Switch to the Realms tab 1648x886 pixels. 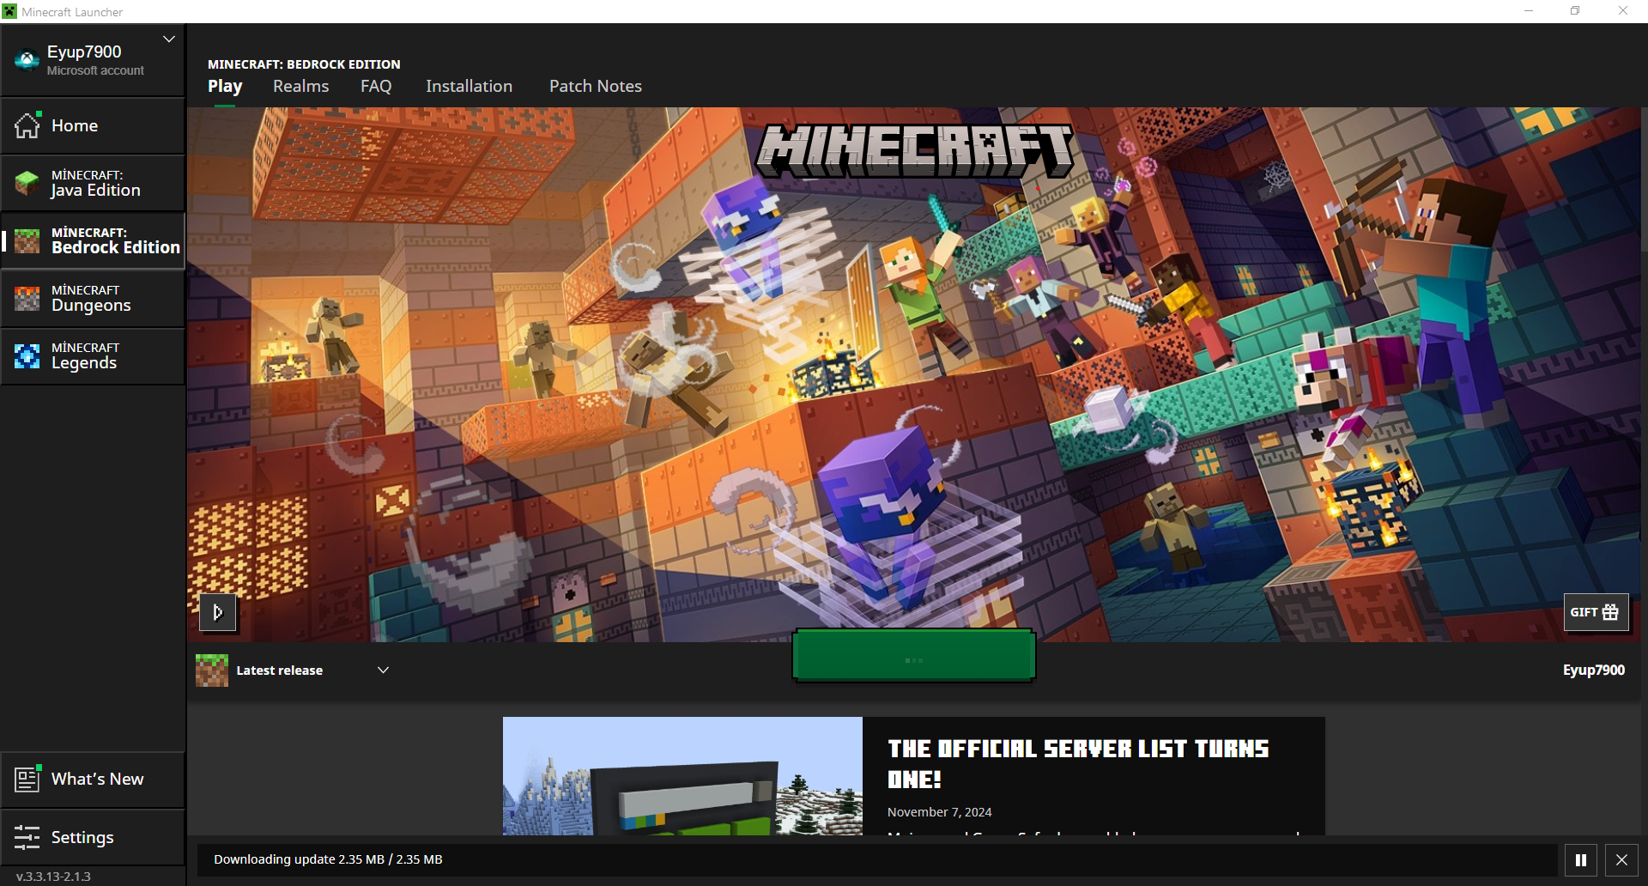[x=300, y=86]
